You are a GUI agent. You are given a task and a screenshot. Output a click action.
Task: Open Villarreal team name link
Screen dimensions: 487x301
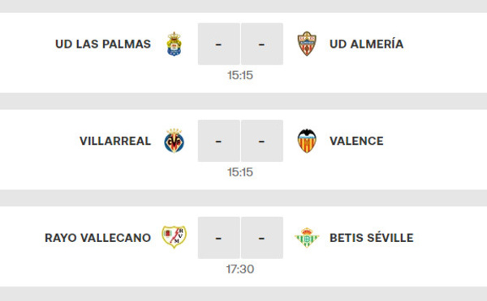(115, 141)
